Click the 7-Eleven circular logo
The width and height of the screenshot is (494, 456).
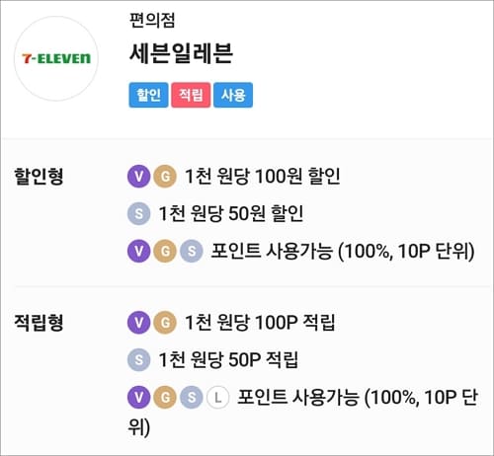click(x=56, y=58)
